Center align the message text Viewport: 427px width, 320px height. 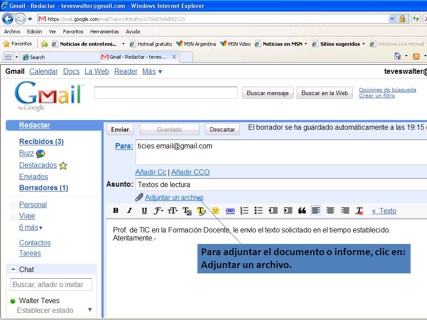pos(330,211)
